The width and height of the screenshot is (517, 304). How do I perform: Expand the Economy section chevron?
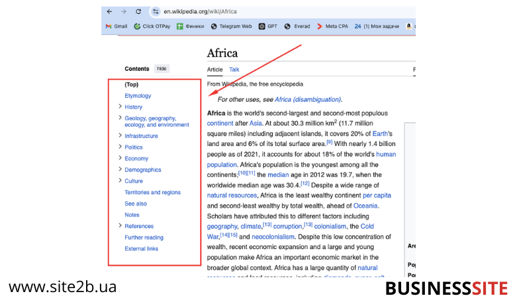click(x=120, y=158)
